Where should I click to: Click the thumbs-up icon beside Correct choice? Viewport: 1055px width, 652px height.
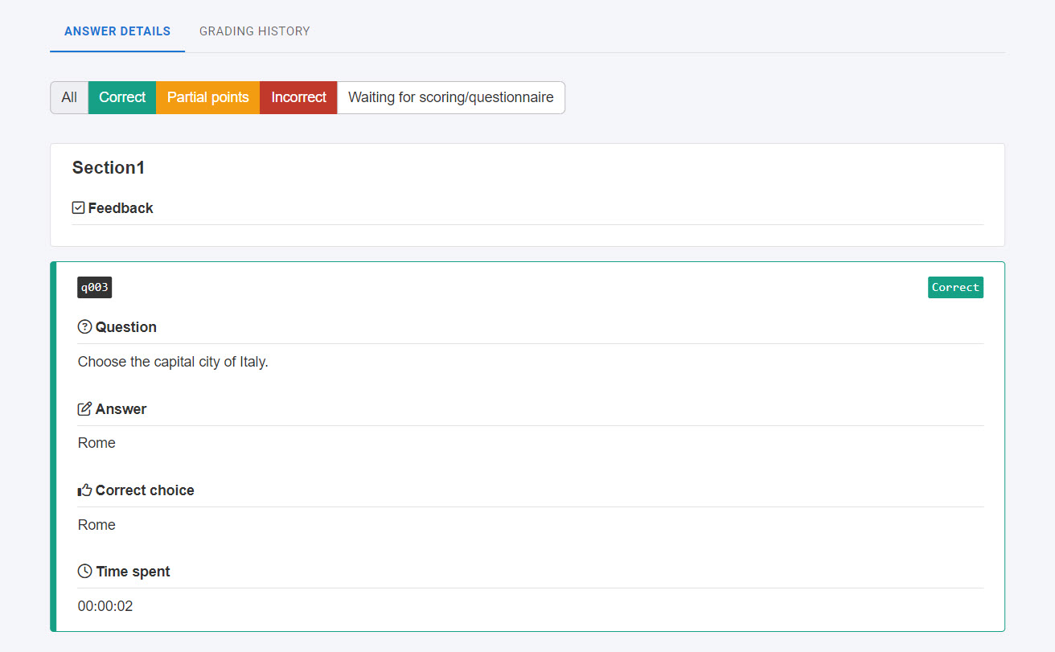84,490
